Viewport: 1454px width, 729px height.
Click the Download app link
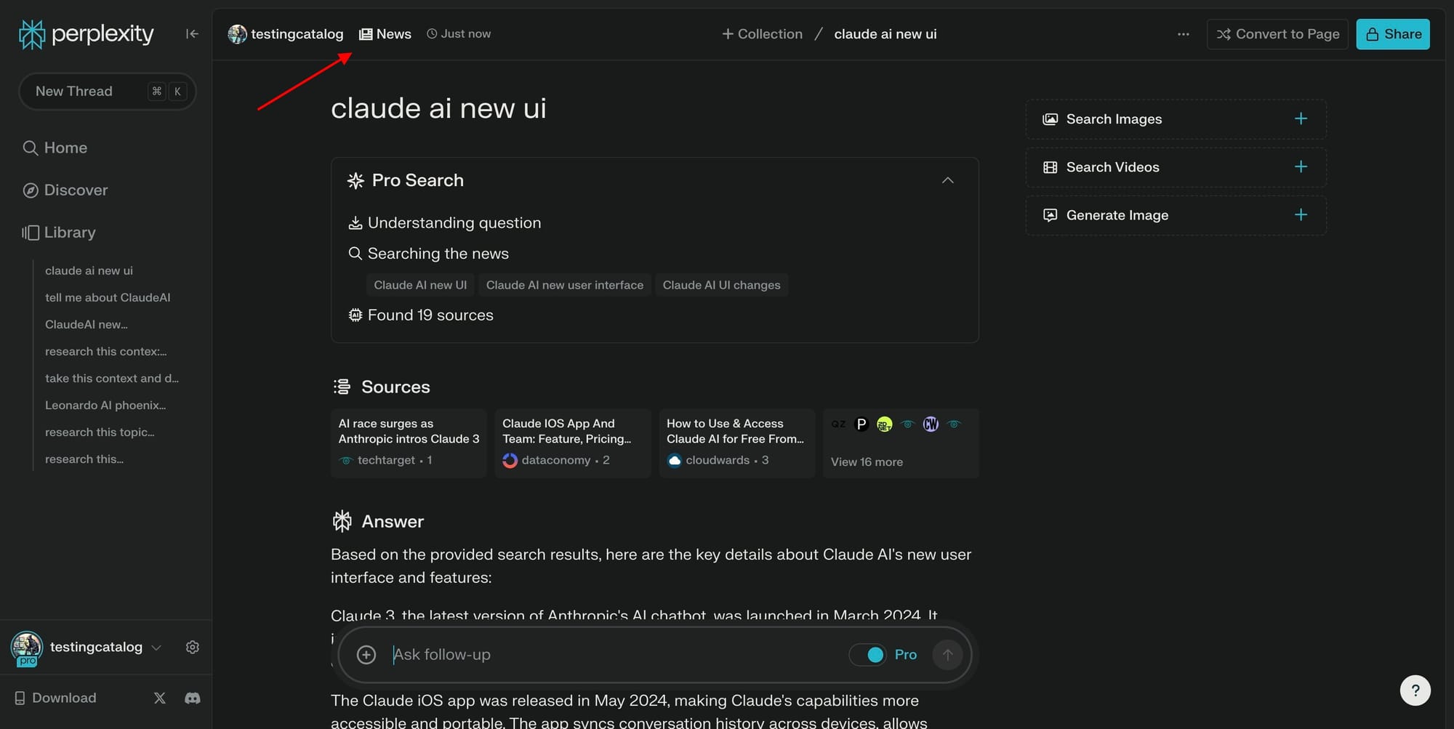tap(55, 698)
